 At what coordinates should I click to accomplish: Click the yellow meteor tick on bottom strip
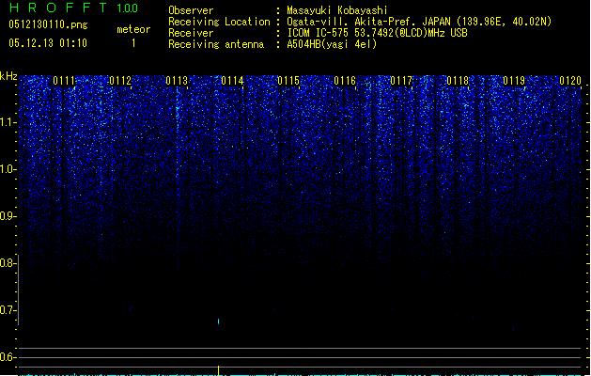click(218, 370)
